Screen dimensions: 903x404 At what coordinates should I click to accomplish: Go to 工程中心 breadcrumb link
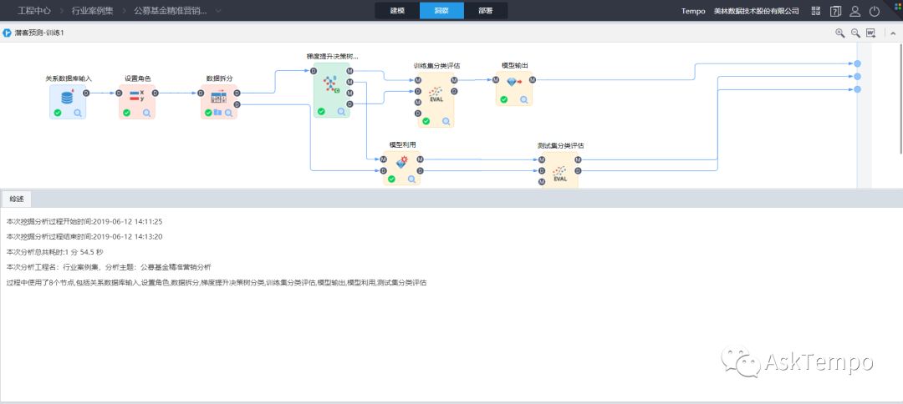click(33, 11)
